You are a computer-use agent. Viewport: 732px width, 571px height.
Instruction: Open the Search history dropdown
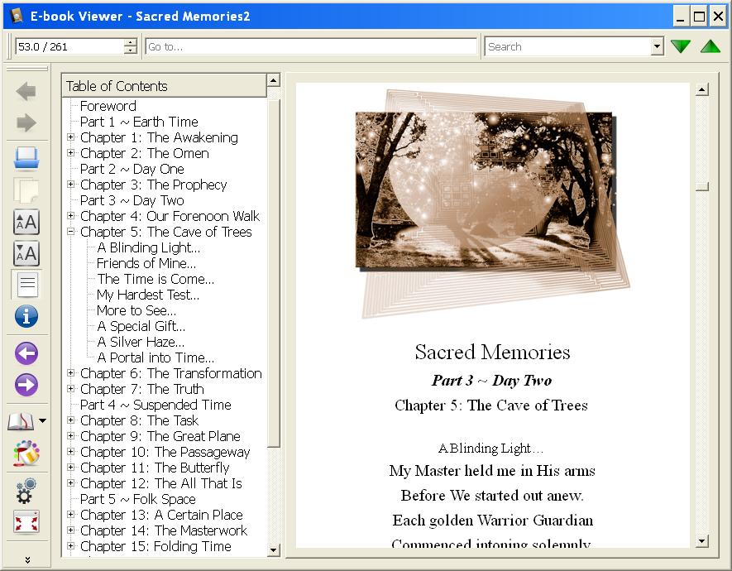(658, 46)
